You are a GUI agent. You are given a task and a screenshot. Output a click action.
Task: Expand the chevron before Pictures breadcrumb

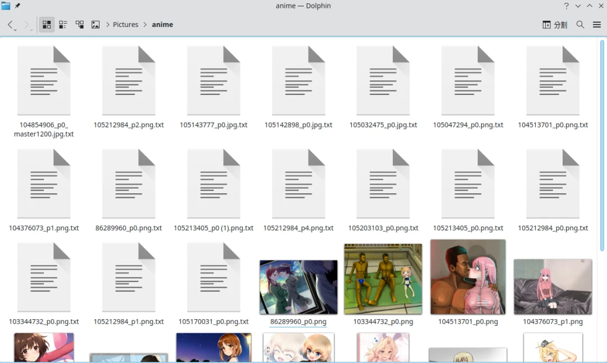107,25
